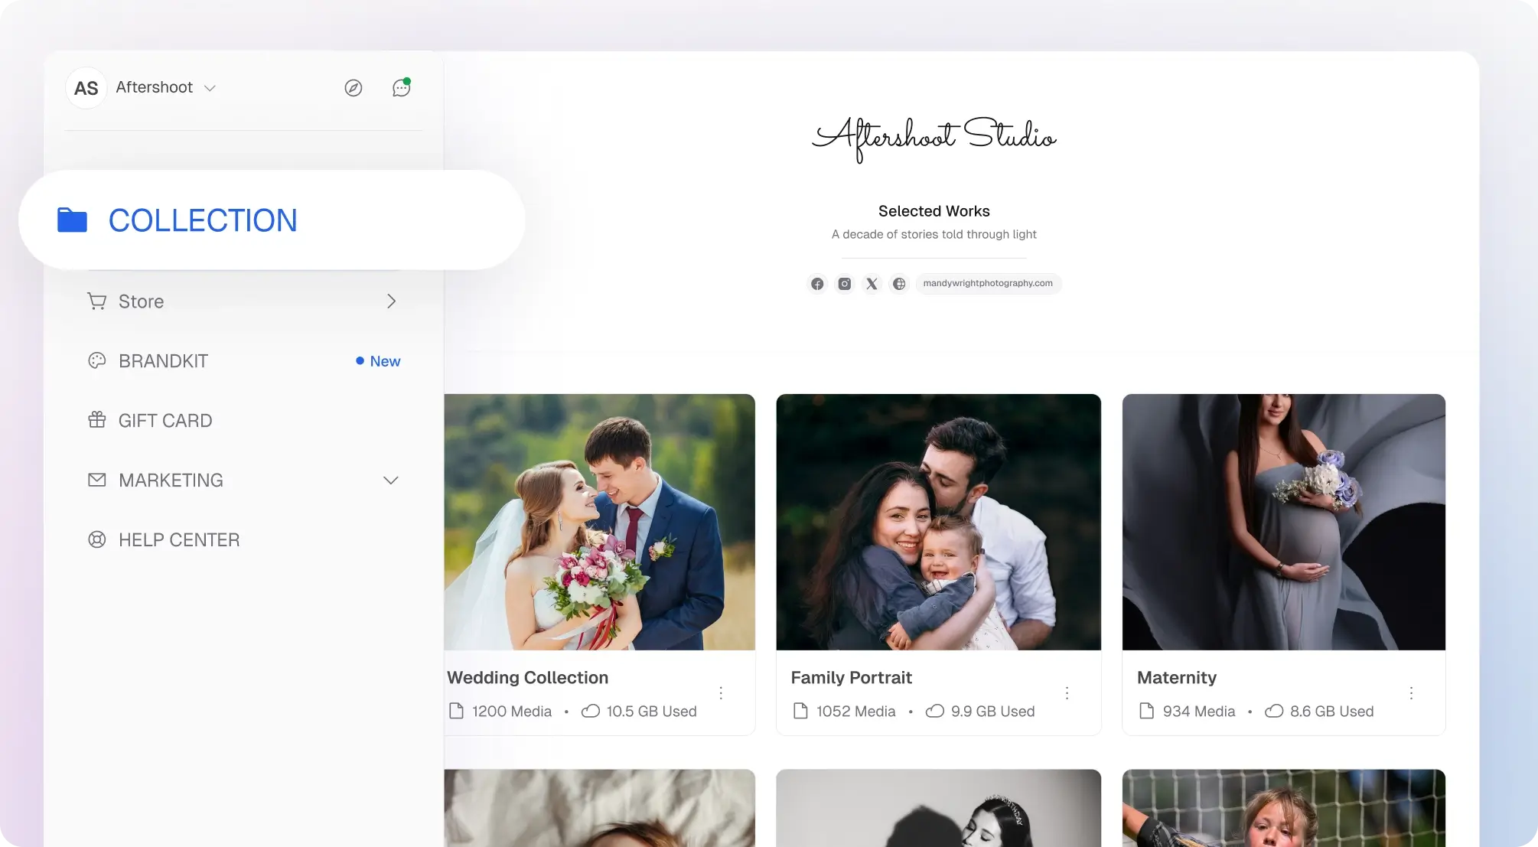Click the 'Selected Works' heading
This screenshot has height=847, width=1538.
click(934, 211)
